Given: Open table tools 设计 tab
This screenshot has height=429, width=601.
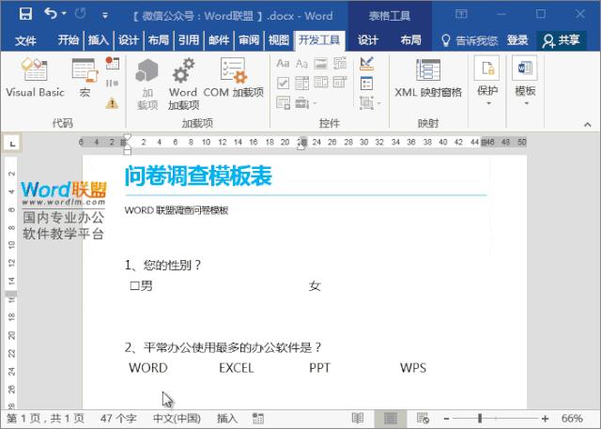Looking at the screenshot, I should (368, 39).
